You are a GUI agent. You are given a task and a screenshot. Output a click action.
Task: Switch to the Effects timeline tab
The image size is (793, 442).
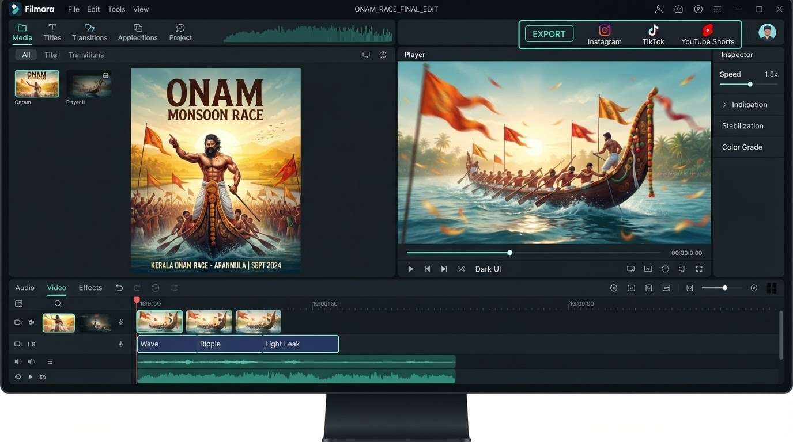click(x=90, y=288)
